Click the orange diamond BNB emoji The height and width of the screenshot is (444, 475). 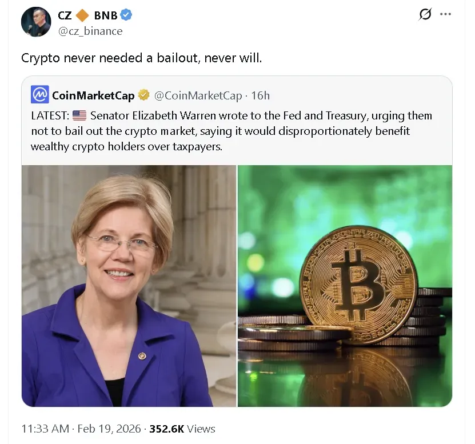[x=82, y=15]
